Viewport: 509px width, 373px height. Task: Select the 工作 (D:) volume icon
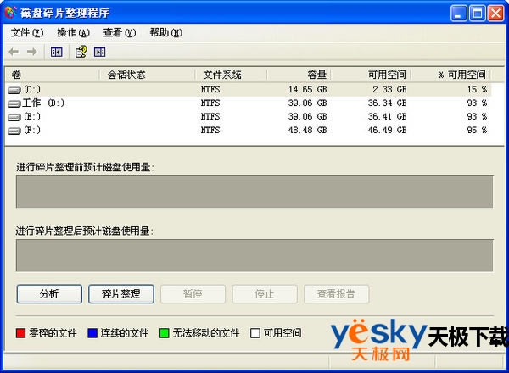[x=14, y=103]
